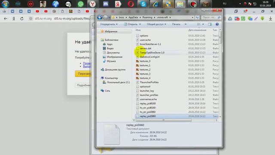Select InnerStateServer-1.1 file
The width and height of the screenshot is (275, 155).
[x=150, y=44]
